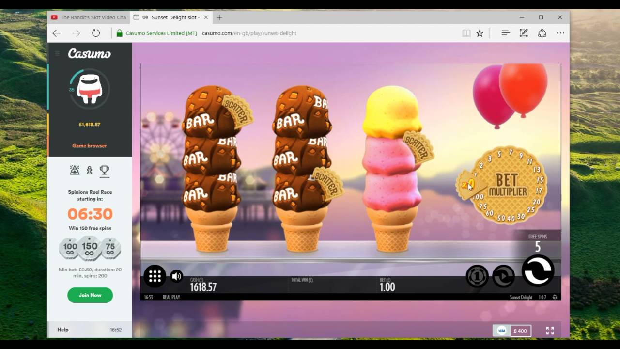Open the Casumo avatar profile
The image size is (620, 349).
pos(90,89)
